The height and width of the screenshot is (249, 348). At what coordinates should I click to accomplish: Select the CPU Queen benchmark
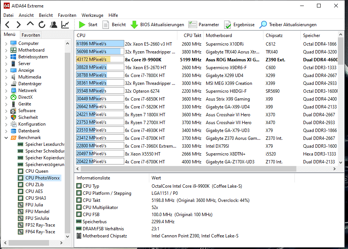coord(33,171)
